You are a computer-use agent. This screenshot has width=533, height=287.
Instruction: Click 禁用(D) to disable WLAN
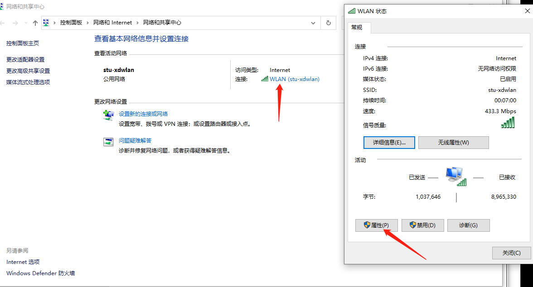click(422, 225)
